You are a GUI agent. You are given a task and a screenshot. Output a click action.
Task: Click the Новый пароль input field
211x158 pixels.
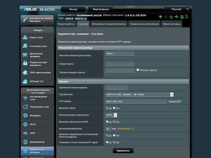tap(120, 64)
